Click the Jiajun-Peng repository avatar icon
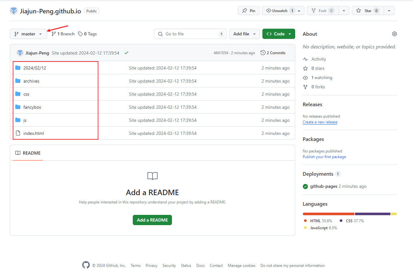This screenshot has width=413, height=278. pos(13,11)
